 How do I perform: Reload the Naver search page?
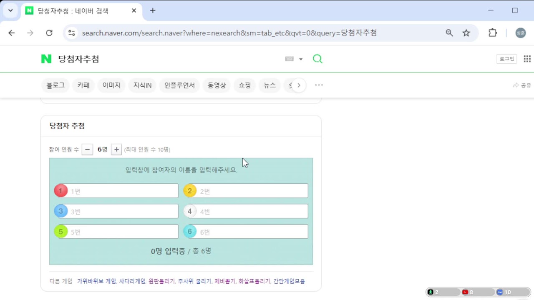coord(49,33)
